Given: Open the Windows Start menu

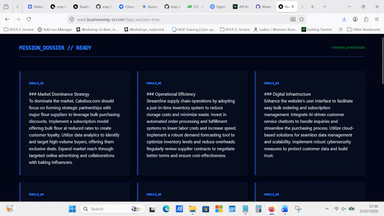Looking at the screenshot, I should point(72,209).
